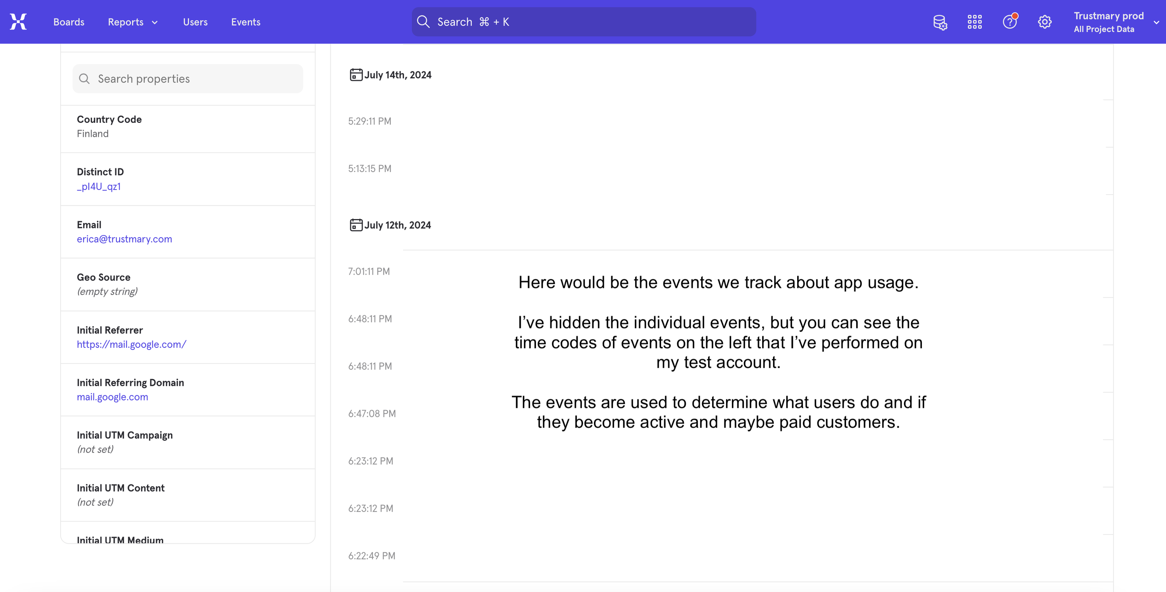The height and width of the screenshot is (592, 1166).
Task: Go to the Boards tab
Action: click(69, 22)
